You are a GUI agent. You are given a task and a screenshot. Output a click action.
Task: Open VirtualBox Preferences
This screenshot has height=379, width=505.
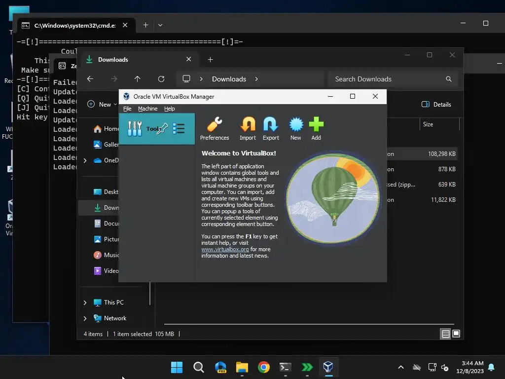coord(215,129)
